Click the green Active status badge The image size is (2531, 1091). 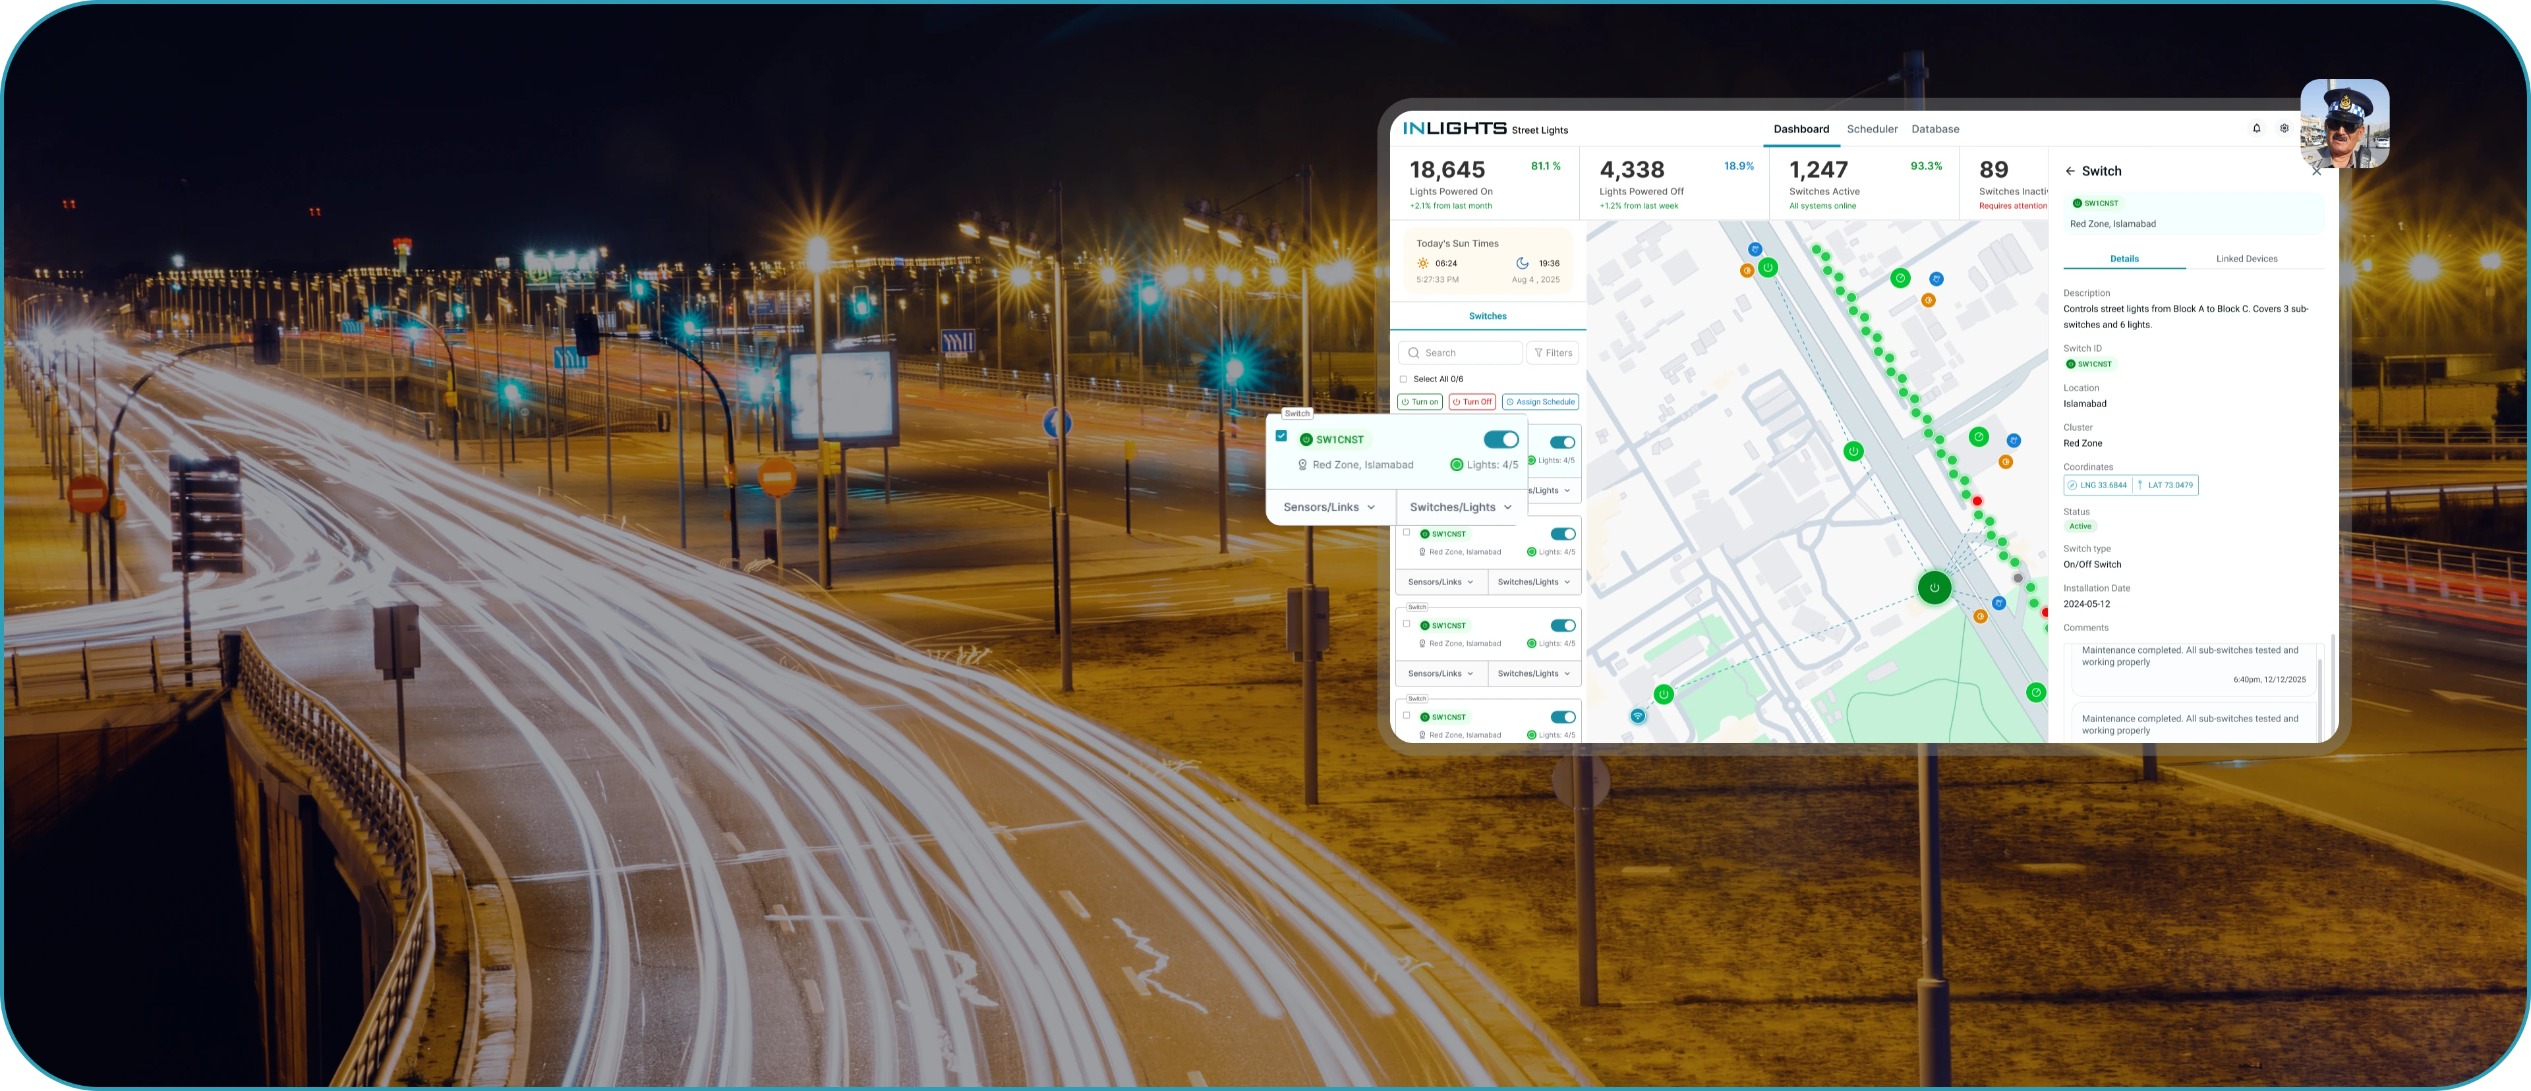point(2080,526)
